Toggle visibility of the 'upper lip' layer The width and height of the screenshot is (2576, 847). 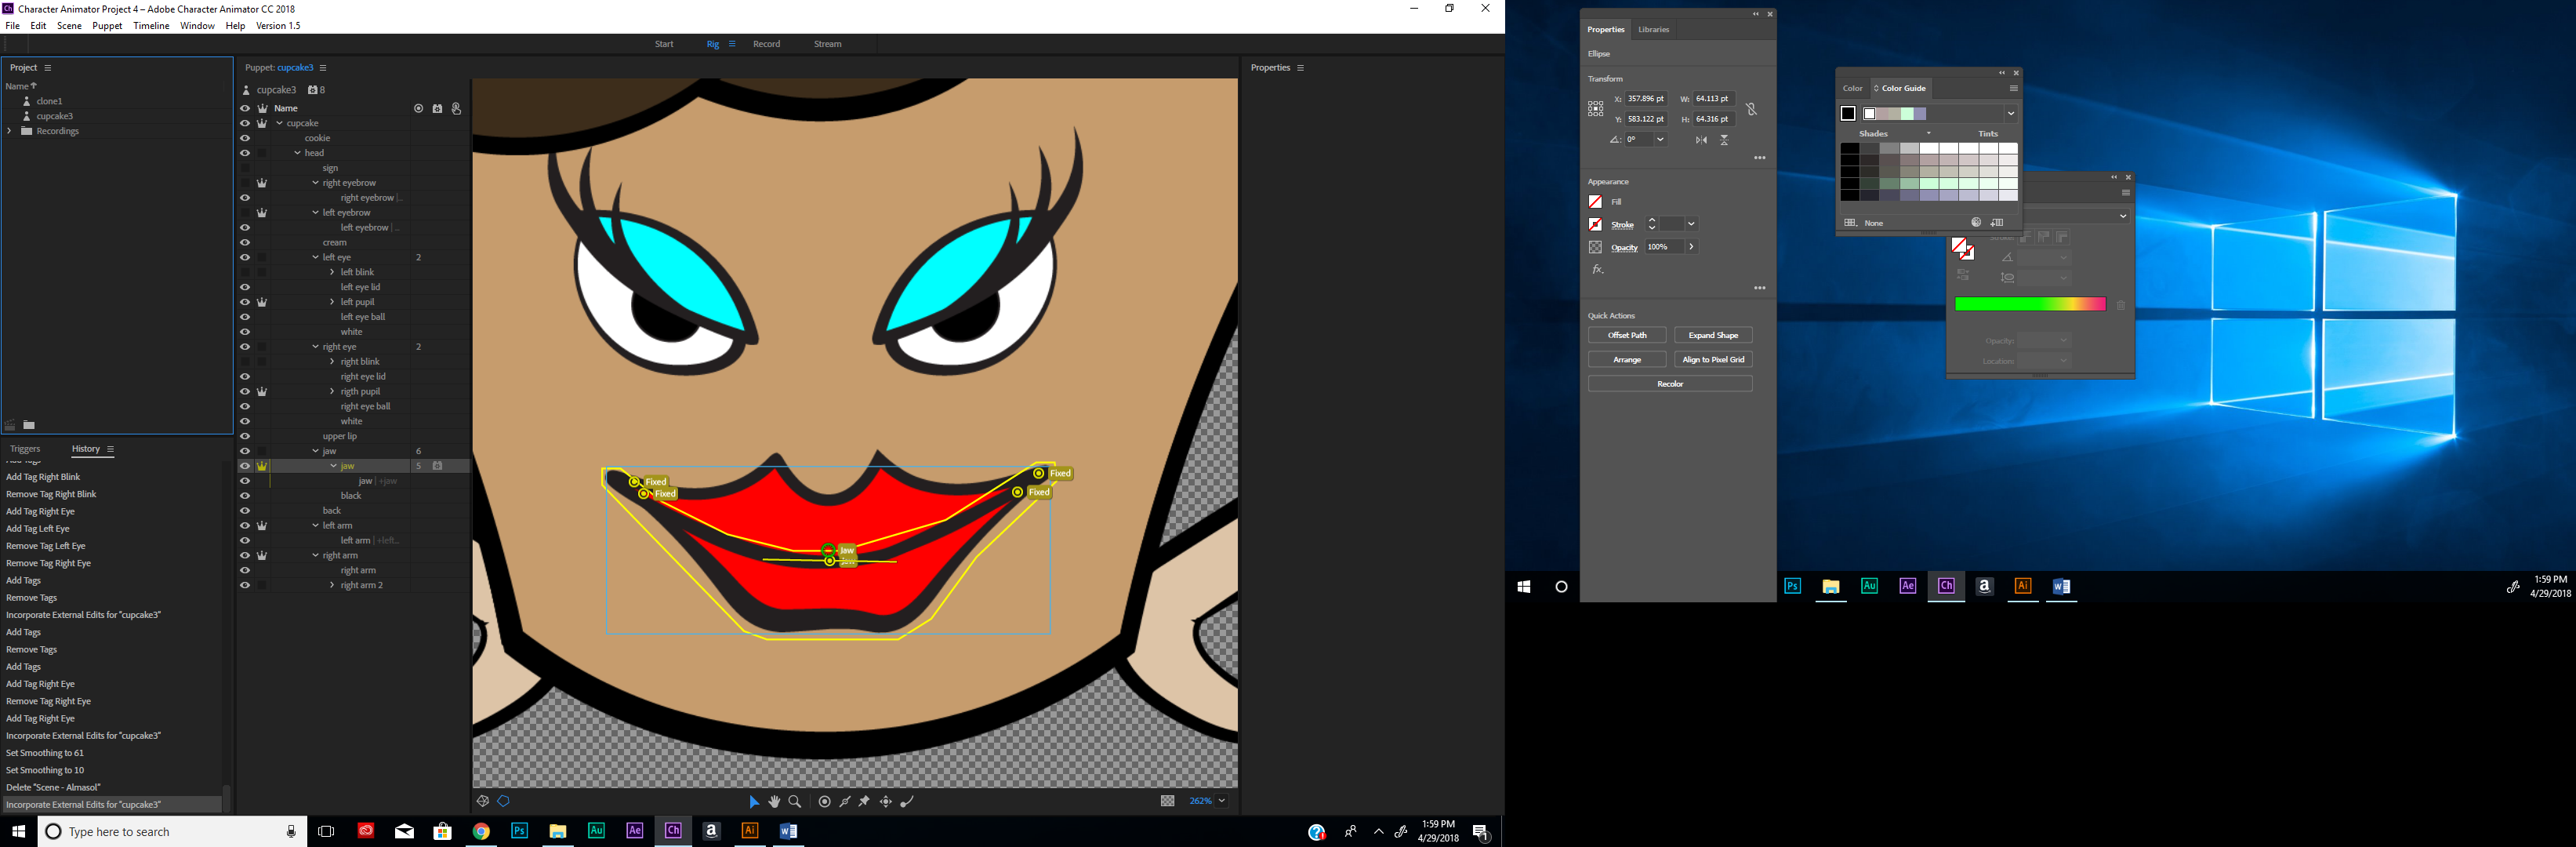click(x=245, y=435)
